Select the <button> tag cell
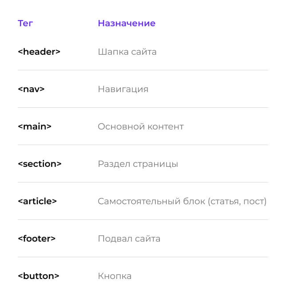286x299 pixels. (39, 276)
